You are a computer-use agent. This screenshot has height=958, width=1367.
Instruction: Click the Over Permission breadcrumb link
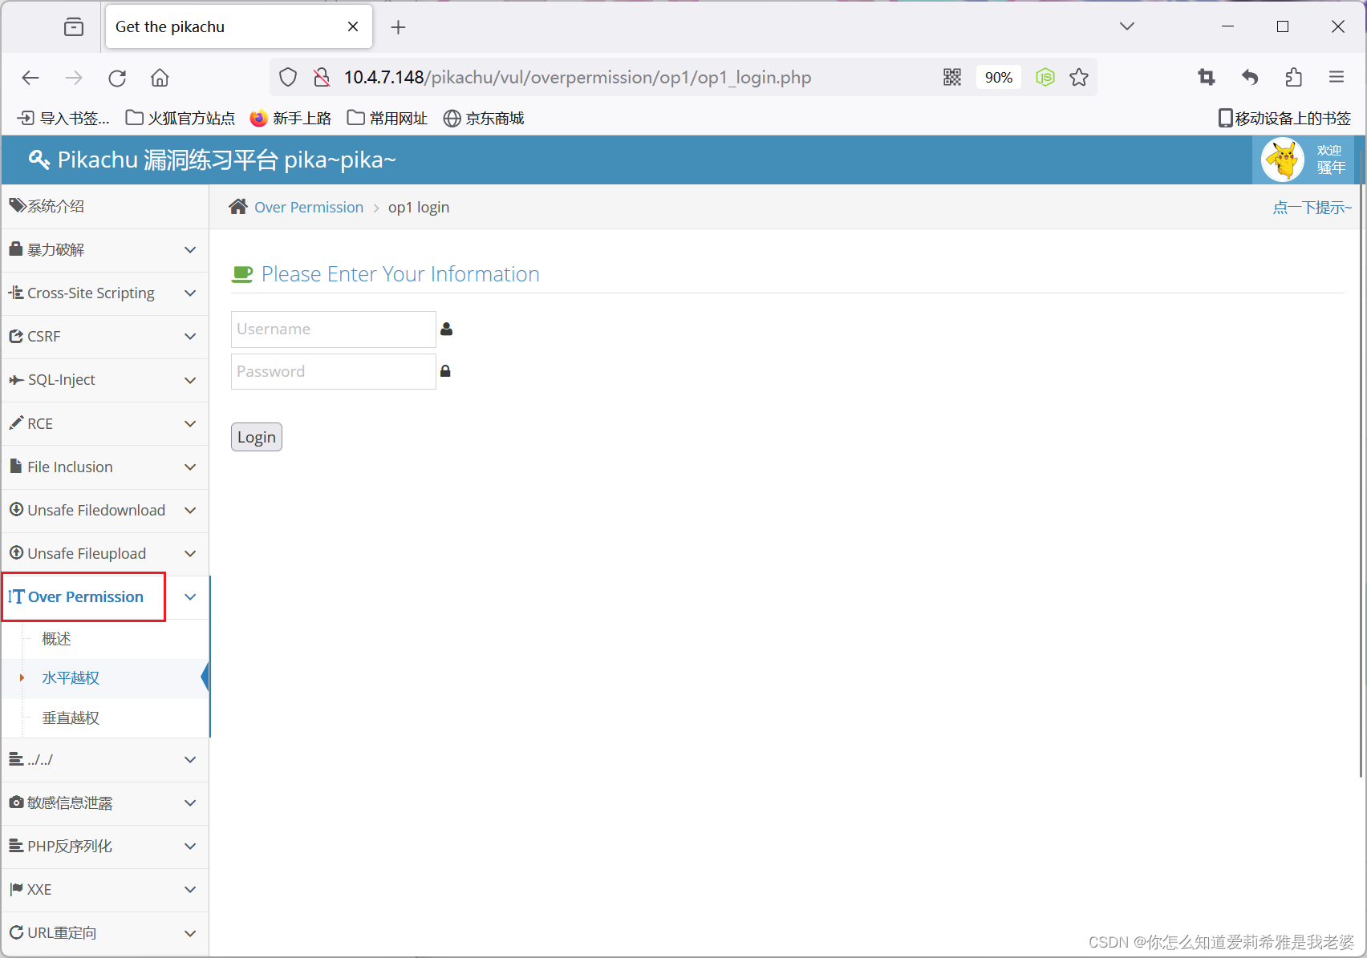(309, 208)
